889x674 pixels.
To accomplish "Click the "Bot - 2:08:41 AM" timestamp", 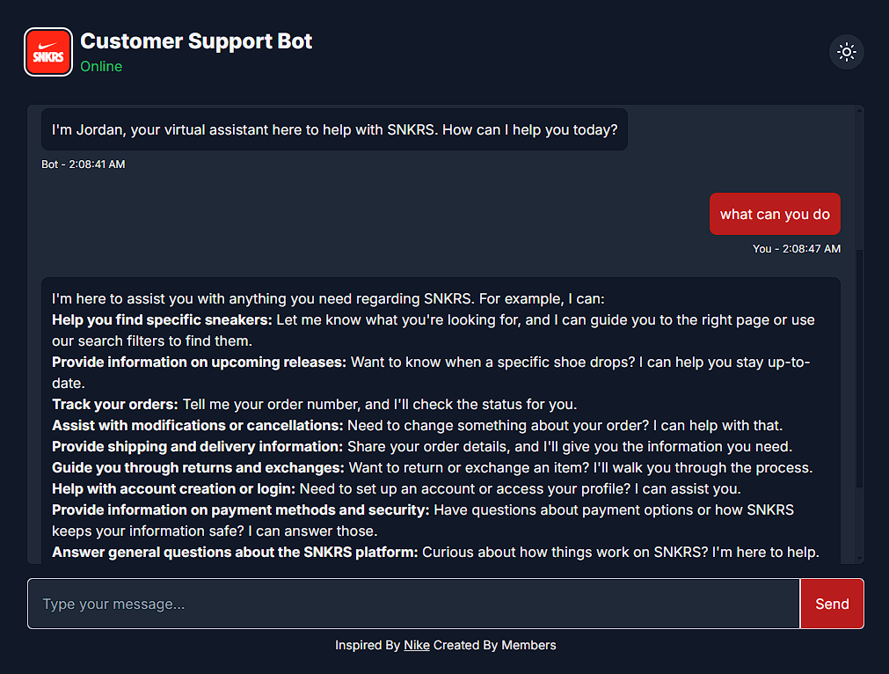I will click(x=84, y=165).
